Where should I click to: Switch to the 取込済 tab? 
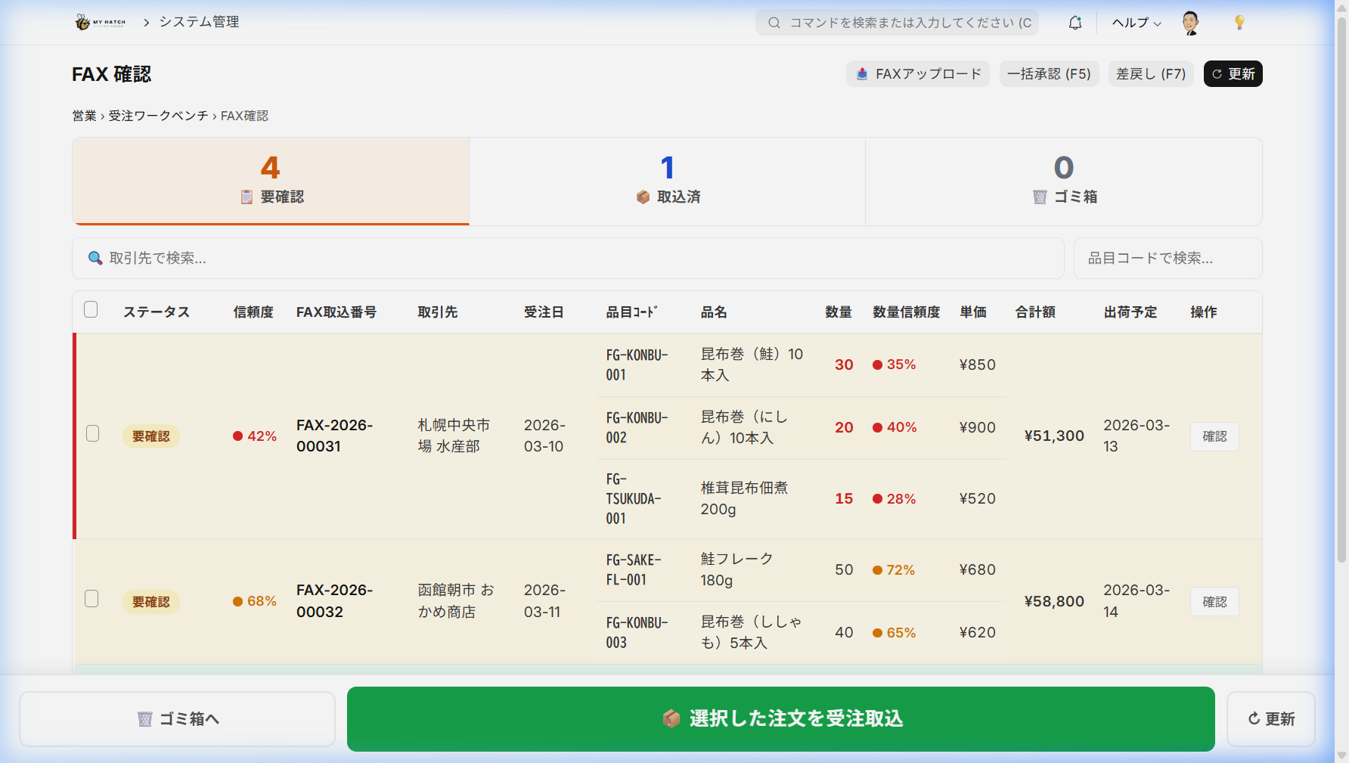click(667, 181)
